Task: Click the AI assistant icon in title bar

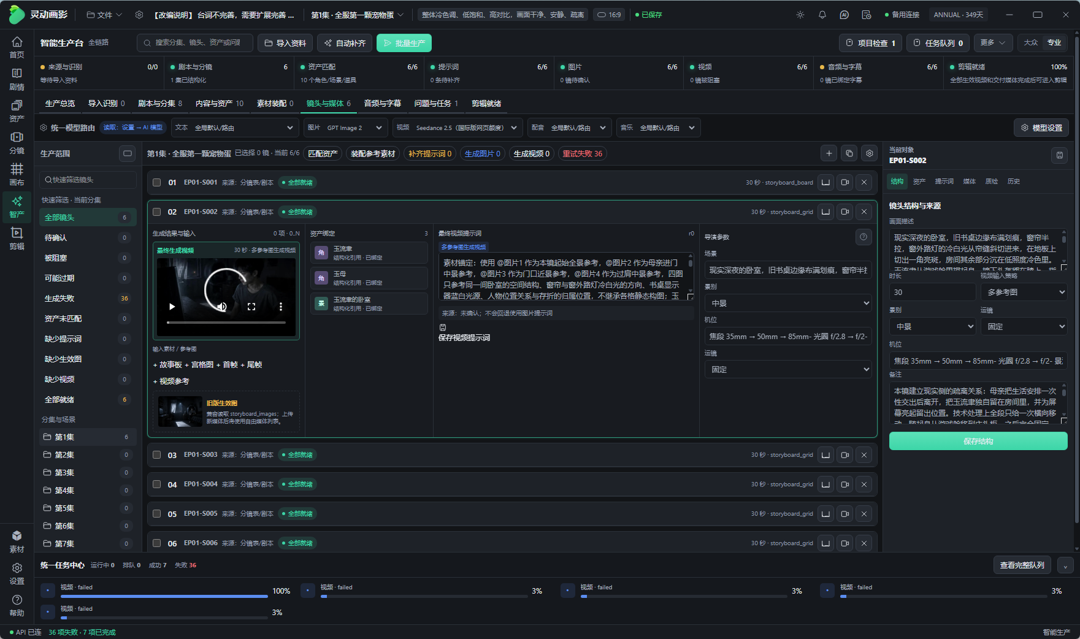Action: [x=844, y=15]
